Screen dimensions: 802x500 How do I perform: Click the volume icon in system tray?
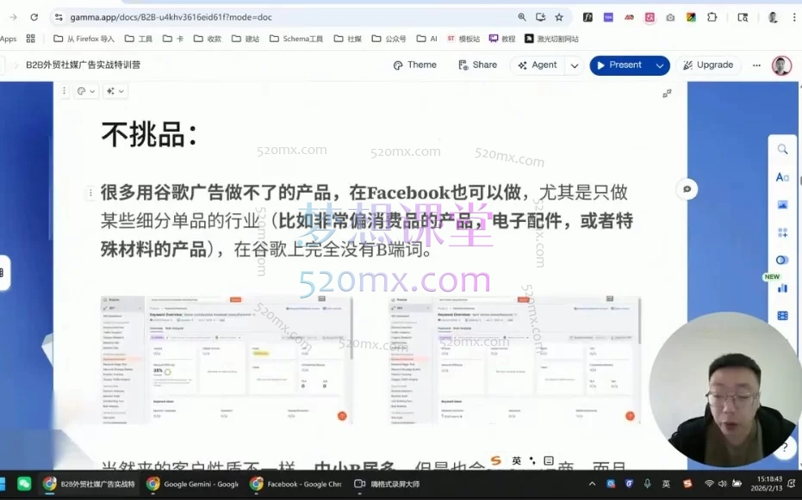tap(723, 484)
